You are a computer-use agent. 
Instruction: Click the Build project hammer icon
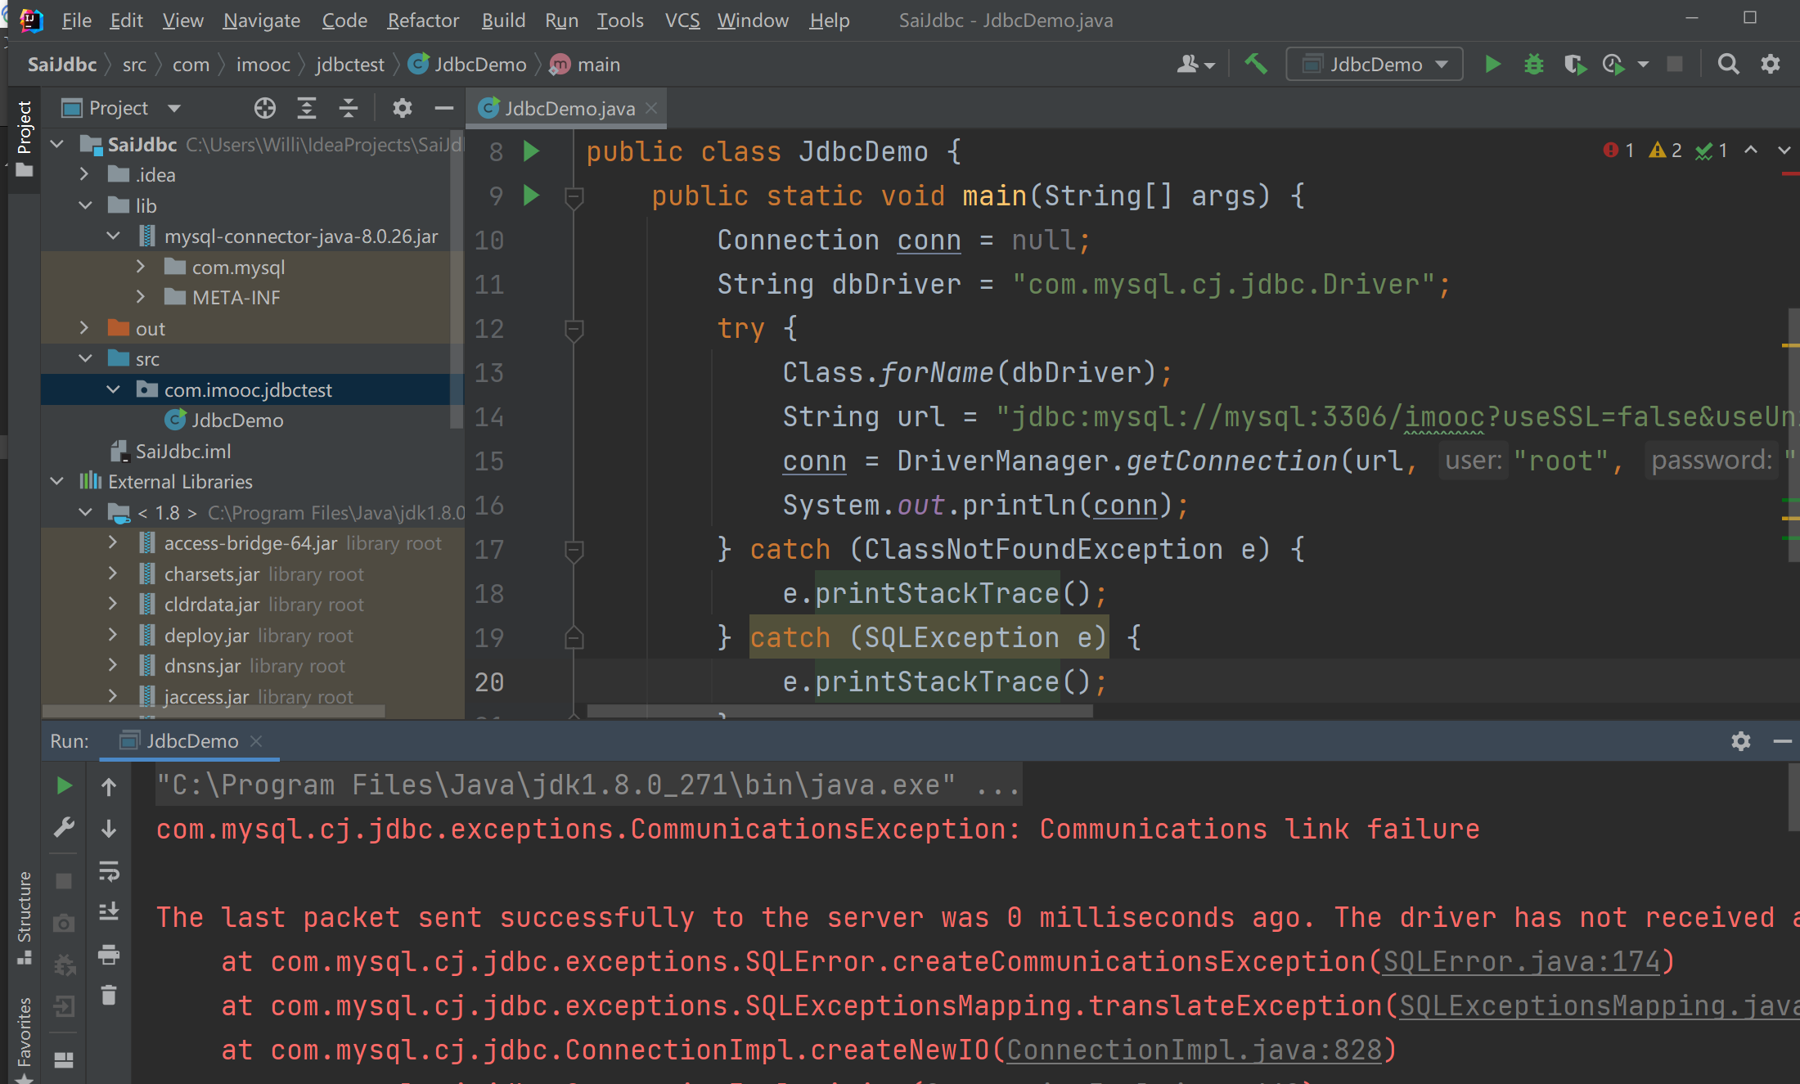(1256, 64)
